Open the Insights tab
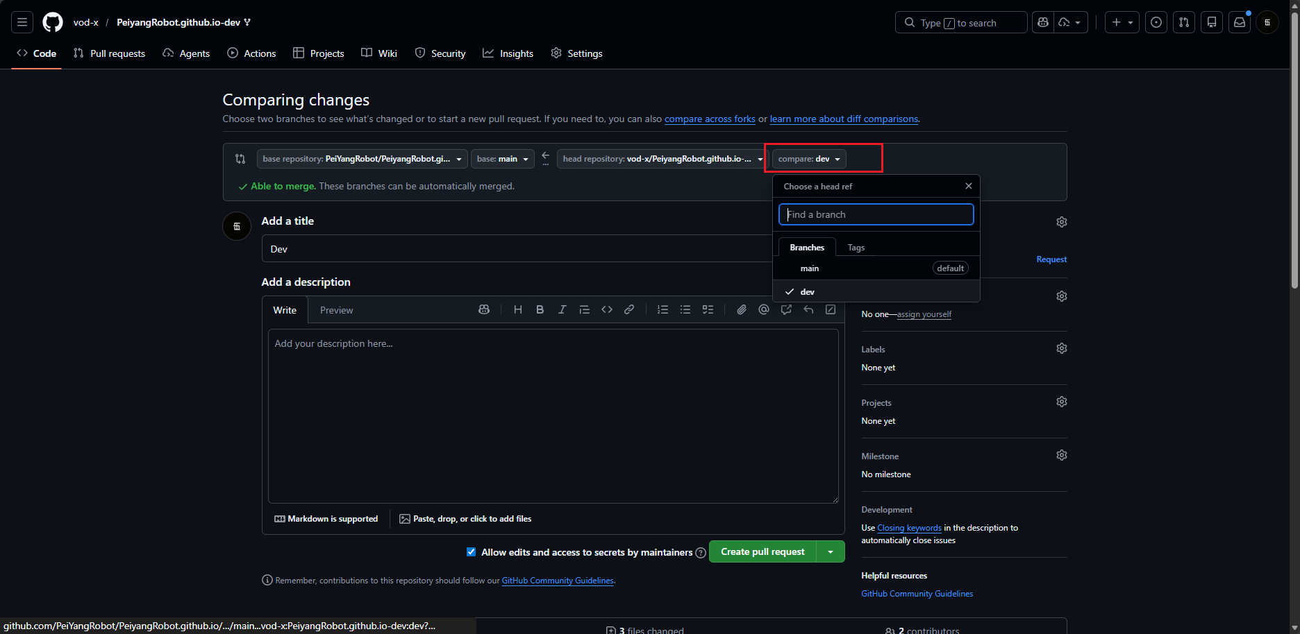The image size is (1300, 634). [508, 53]
